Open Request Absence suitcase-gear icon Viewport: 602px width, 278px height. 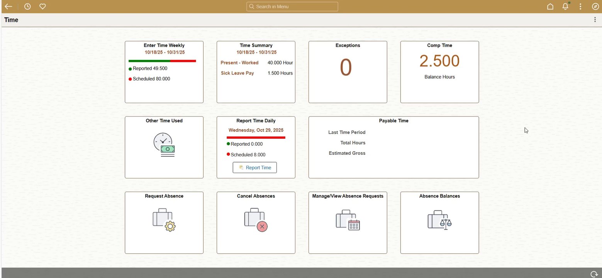point(164,220)
